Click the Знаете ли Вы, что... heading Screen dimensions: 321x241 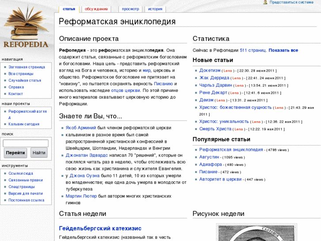coord(91,116)
